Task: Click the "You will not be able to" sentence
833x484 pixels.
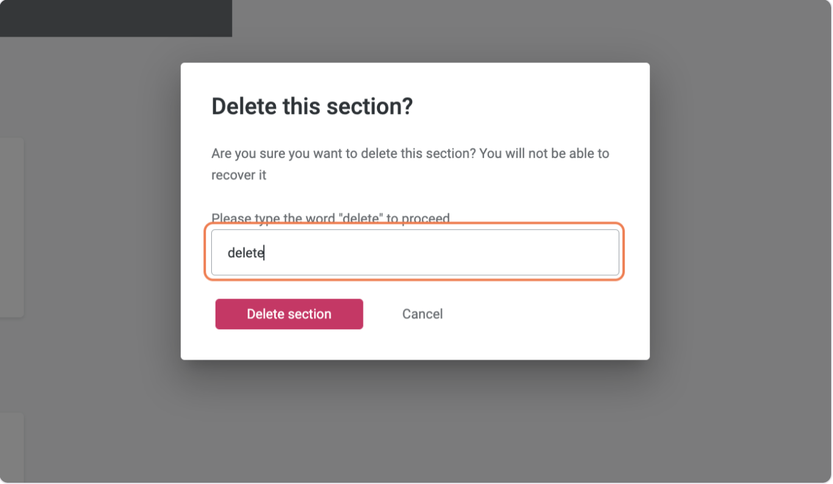Action: tap(544, 154)
